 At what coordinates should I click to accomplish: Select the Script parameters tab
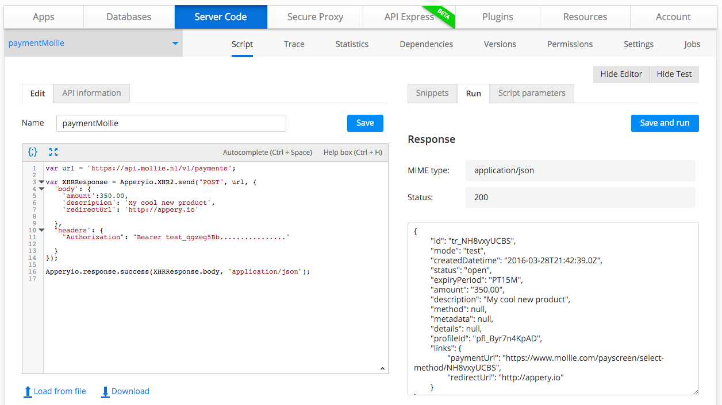531,93
